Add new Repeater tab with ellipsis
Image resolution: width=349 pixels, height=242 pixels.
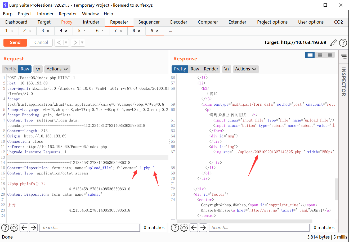[171, 31]
